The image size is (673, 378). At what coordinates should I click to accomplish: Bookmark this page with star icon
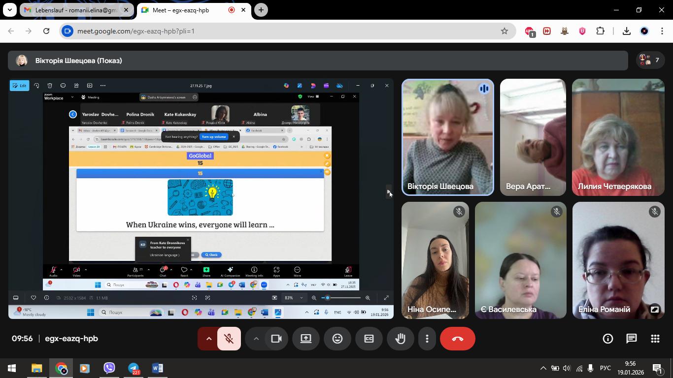(x=505, y=31)
